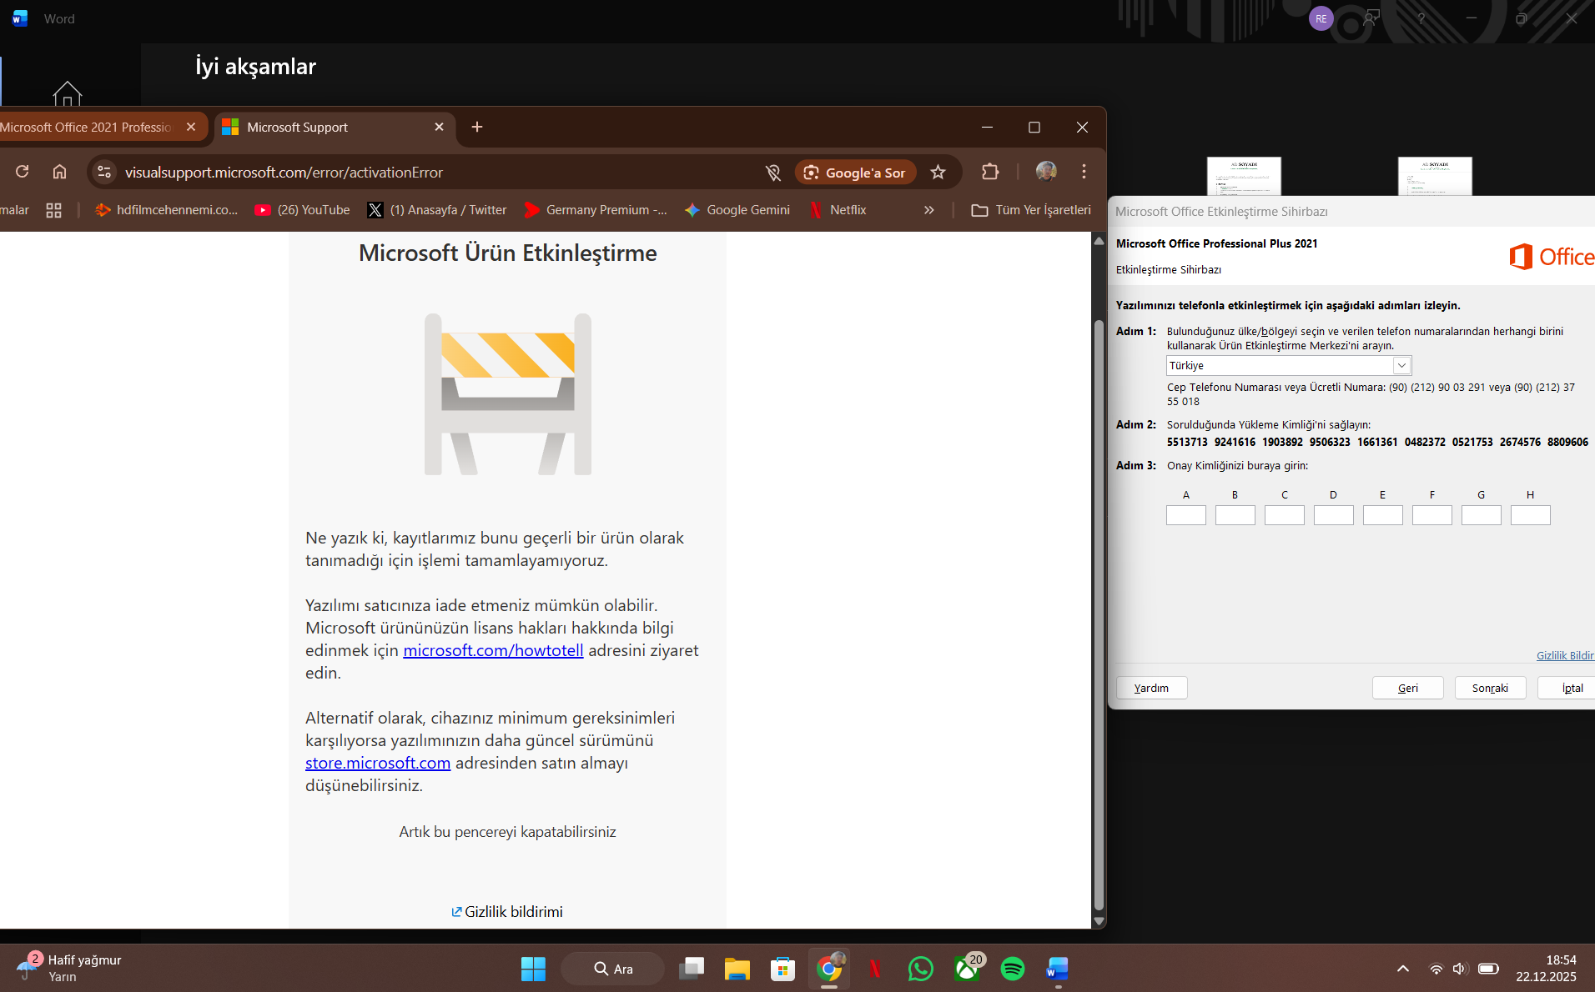Open first recent document thumbnail in Word
This screenshot has height=992, width=1595.
click(1244, 176)
